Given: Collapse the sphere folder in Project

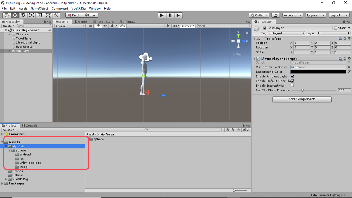Looking at the screenshot, I should click(x=10, y=150).
